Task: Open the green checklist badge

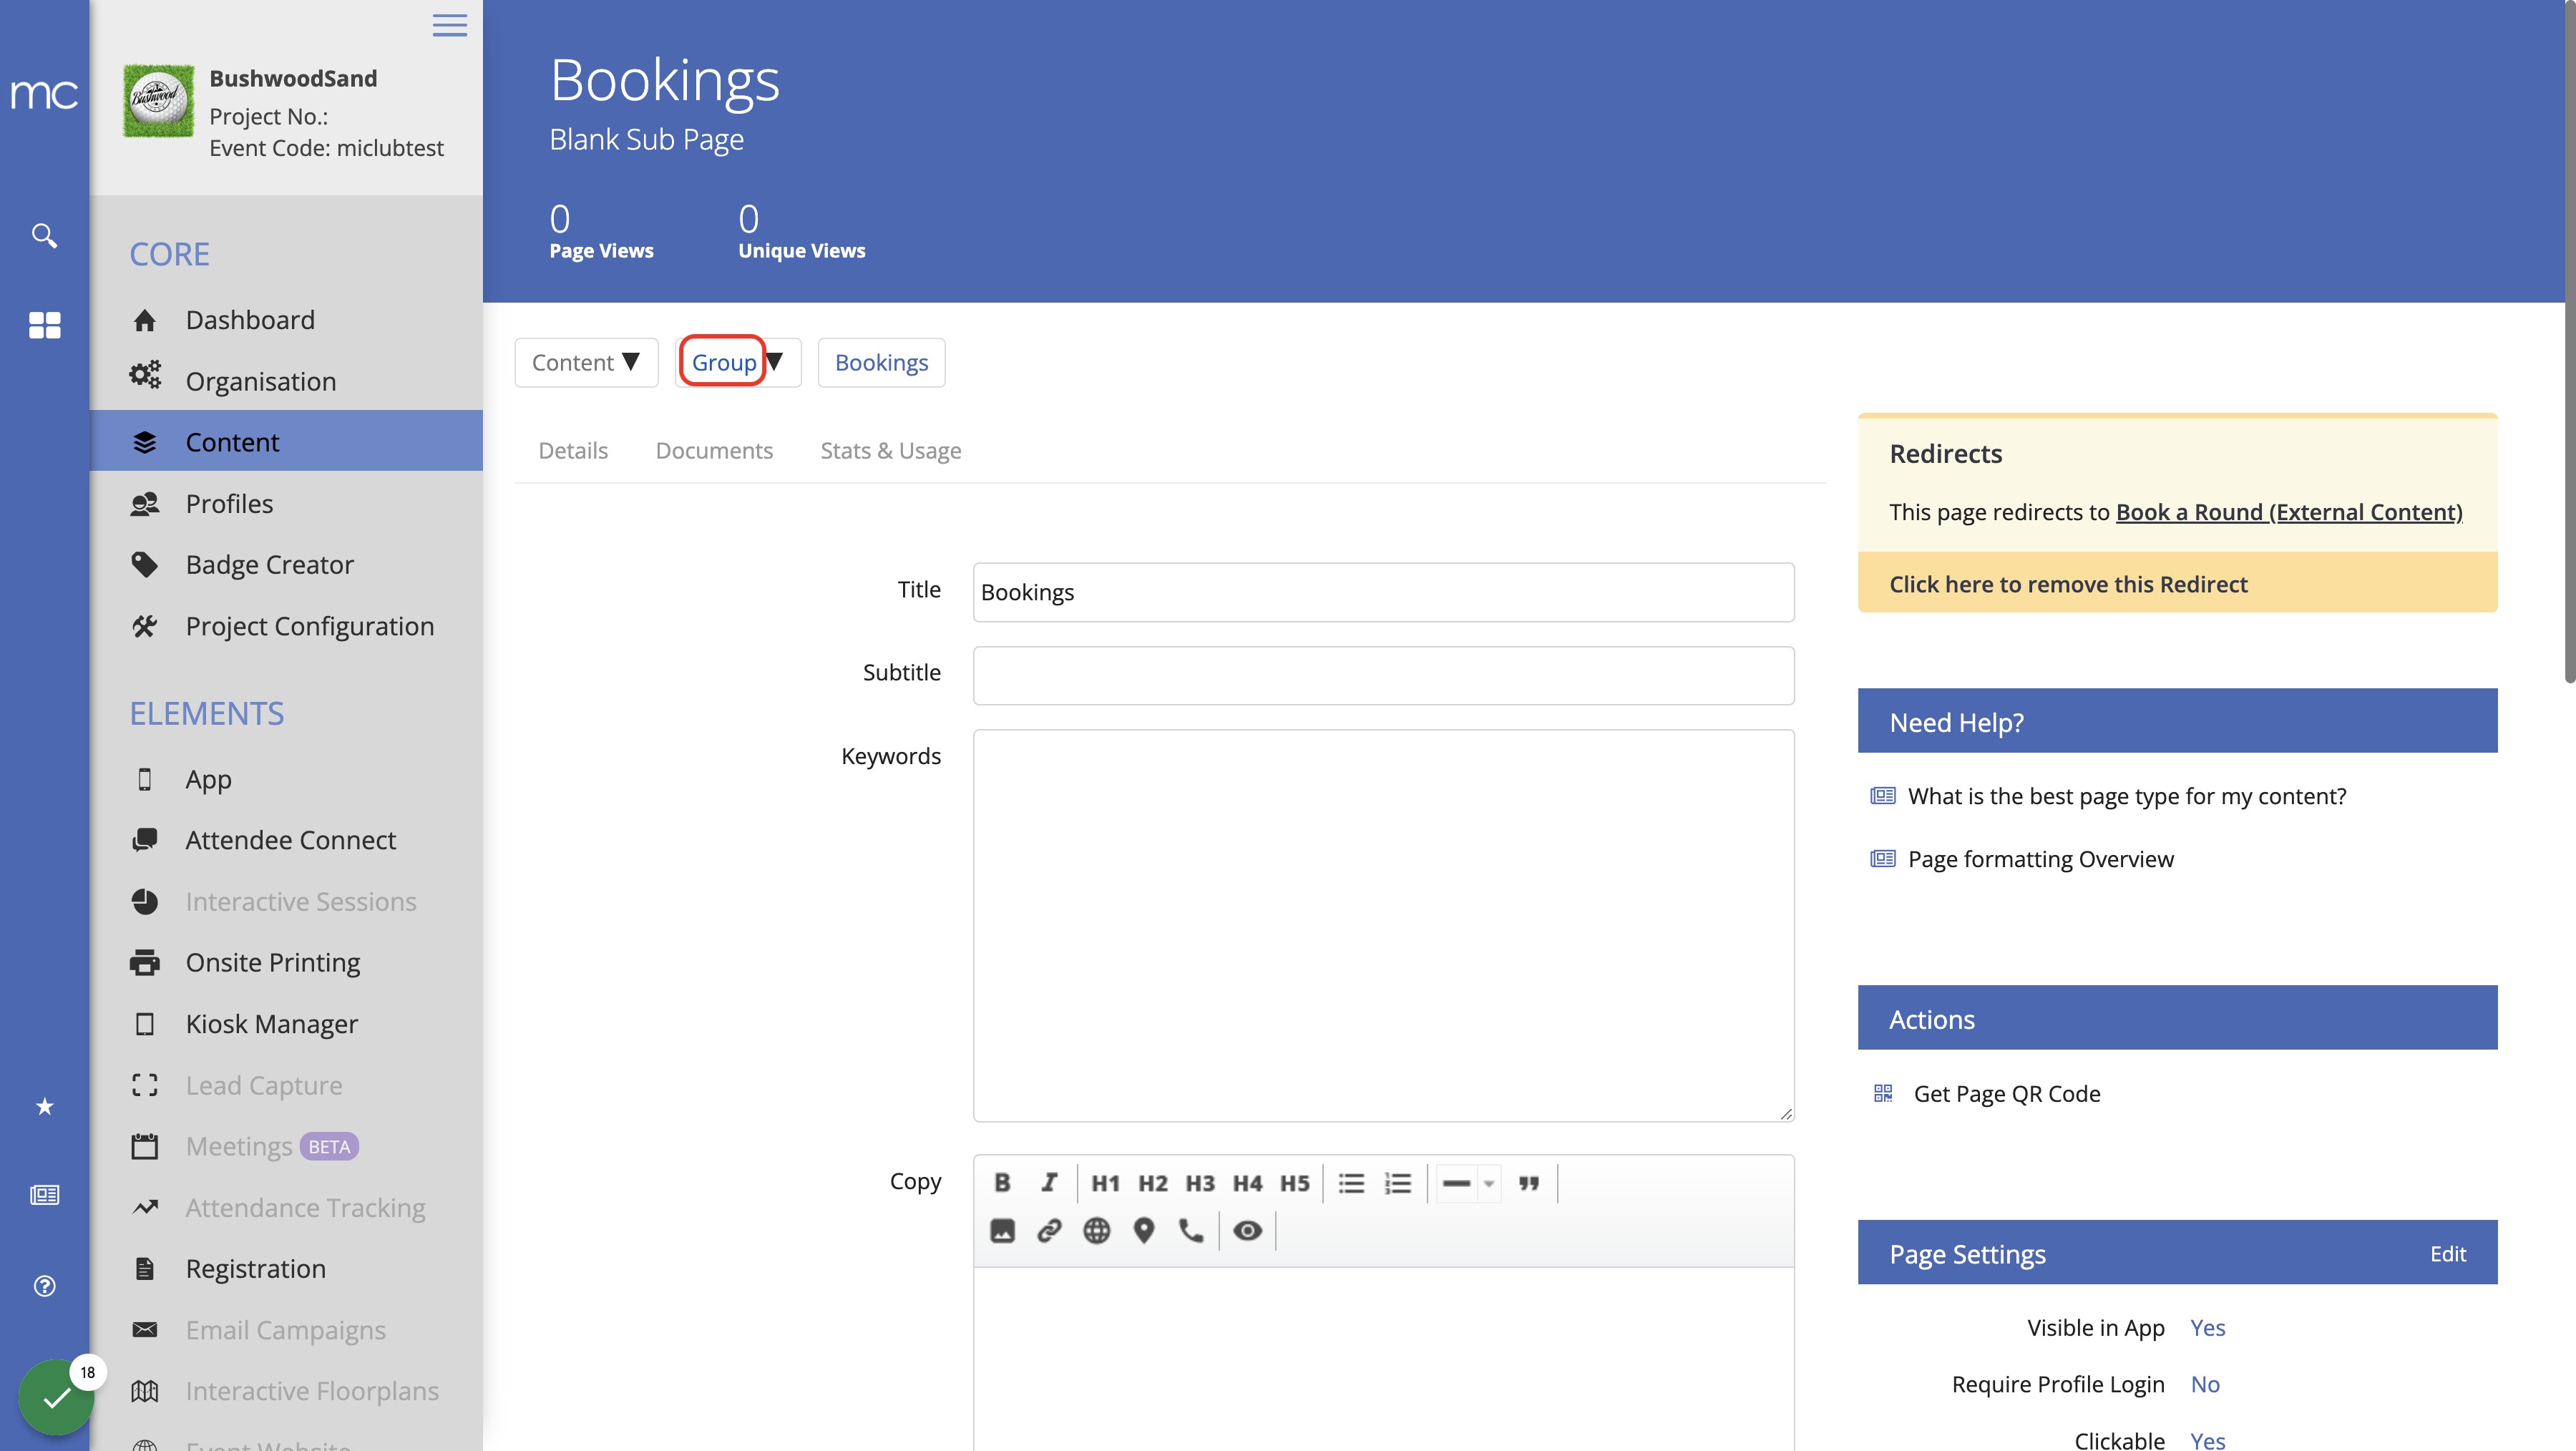Action: pos(56,1397)
